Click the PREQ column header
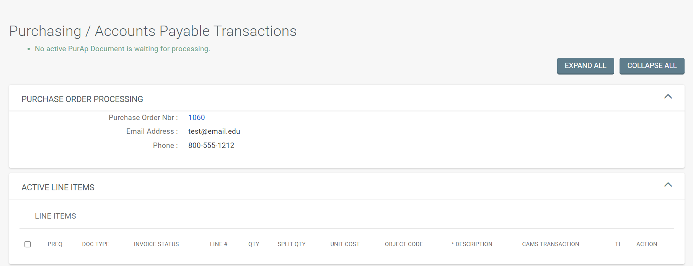Image resolution: width=693 pixels, height=266 pixels. [55, 244]
